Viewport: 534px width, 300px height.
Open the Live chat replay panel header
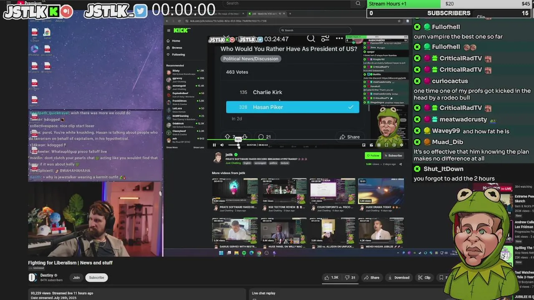264,293
